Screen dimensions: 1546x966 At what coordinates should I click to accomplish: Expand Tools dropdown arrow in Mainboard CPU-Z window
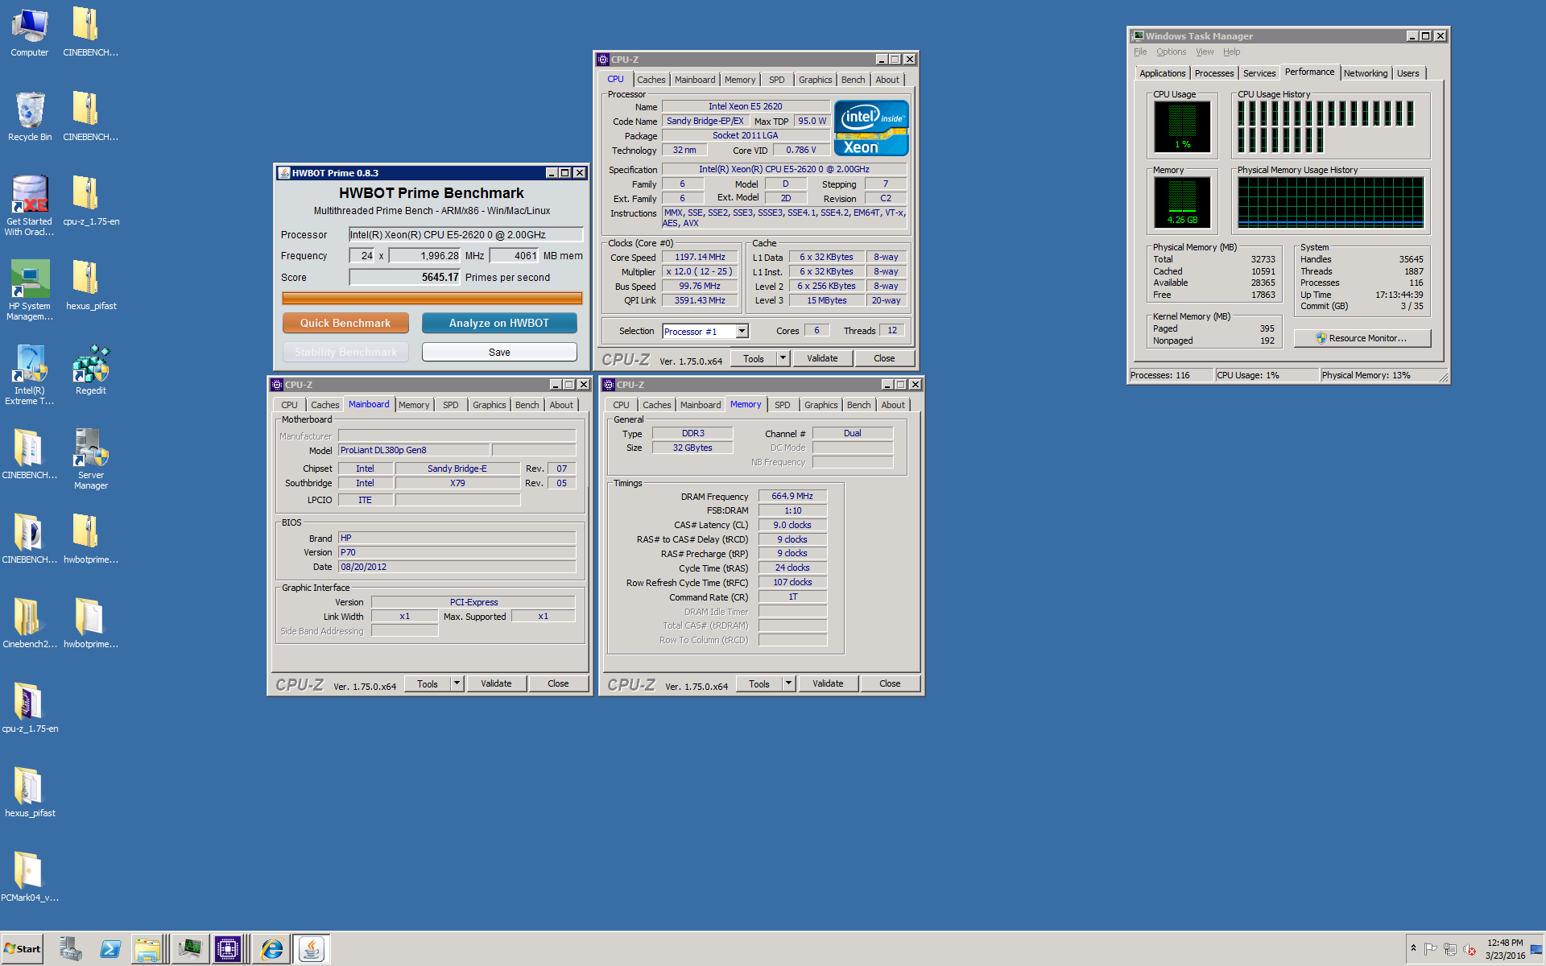[x=457, y=683]
